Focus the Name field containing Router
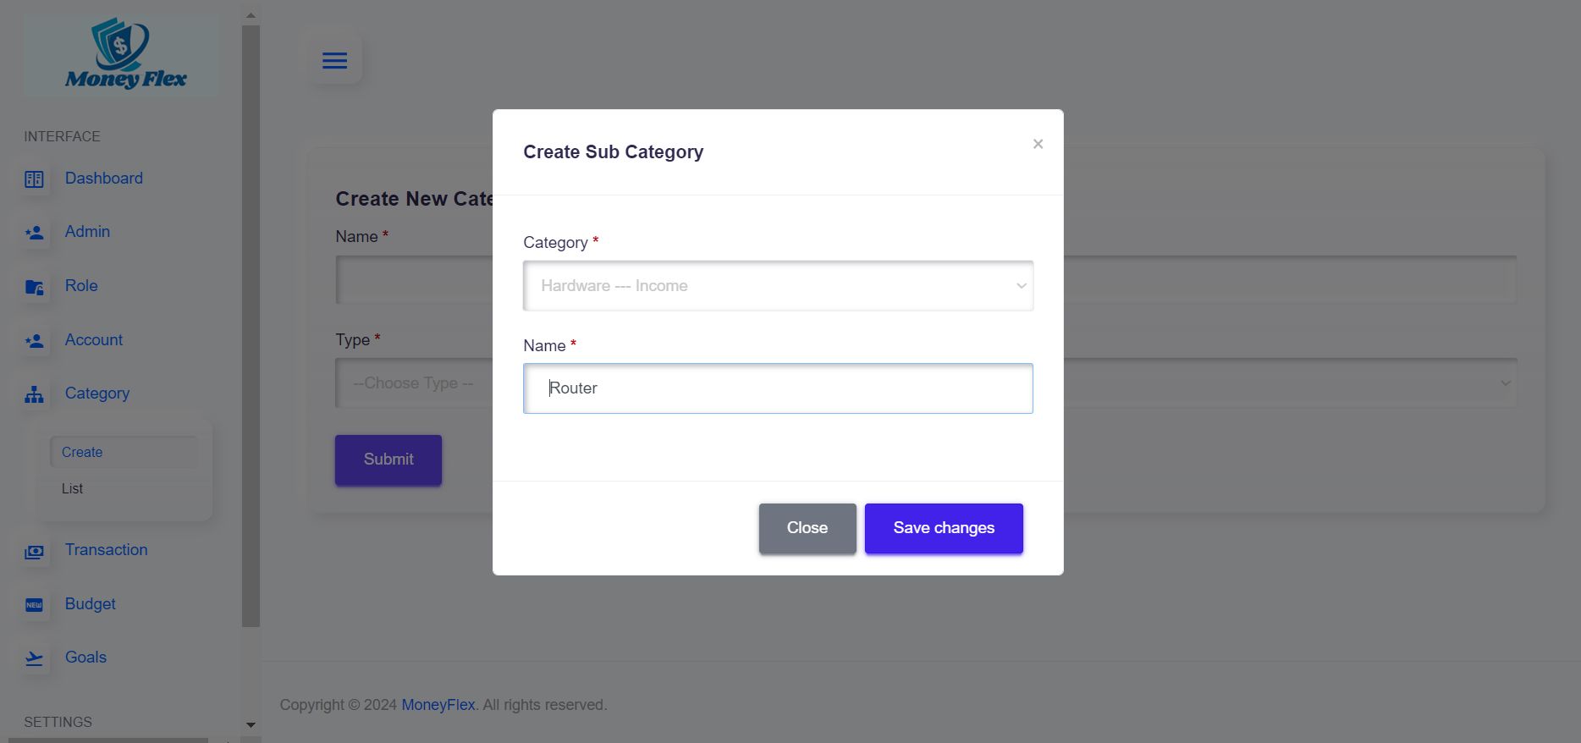The height and width of the screenshot is (743, 1581). coord(778,388)
